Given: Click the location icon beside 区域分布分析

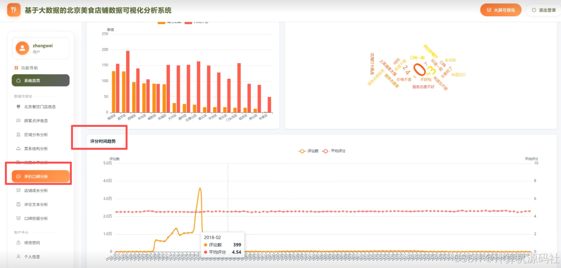Looking at the screenshot, I should click(x=19, y=135).
